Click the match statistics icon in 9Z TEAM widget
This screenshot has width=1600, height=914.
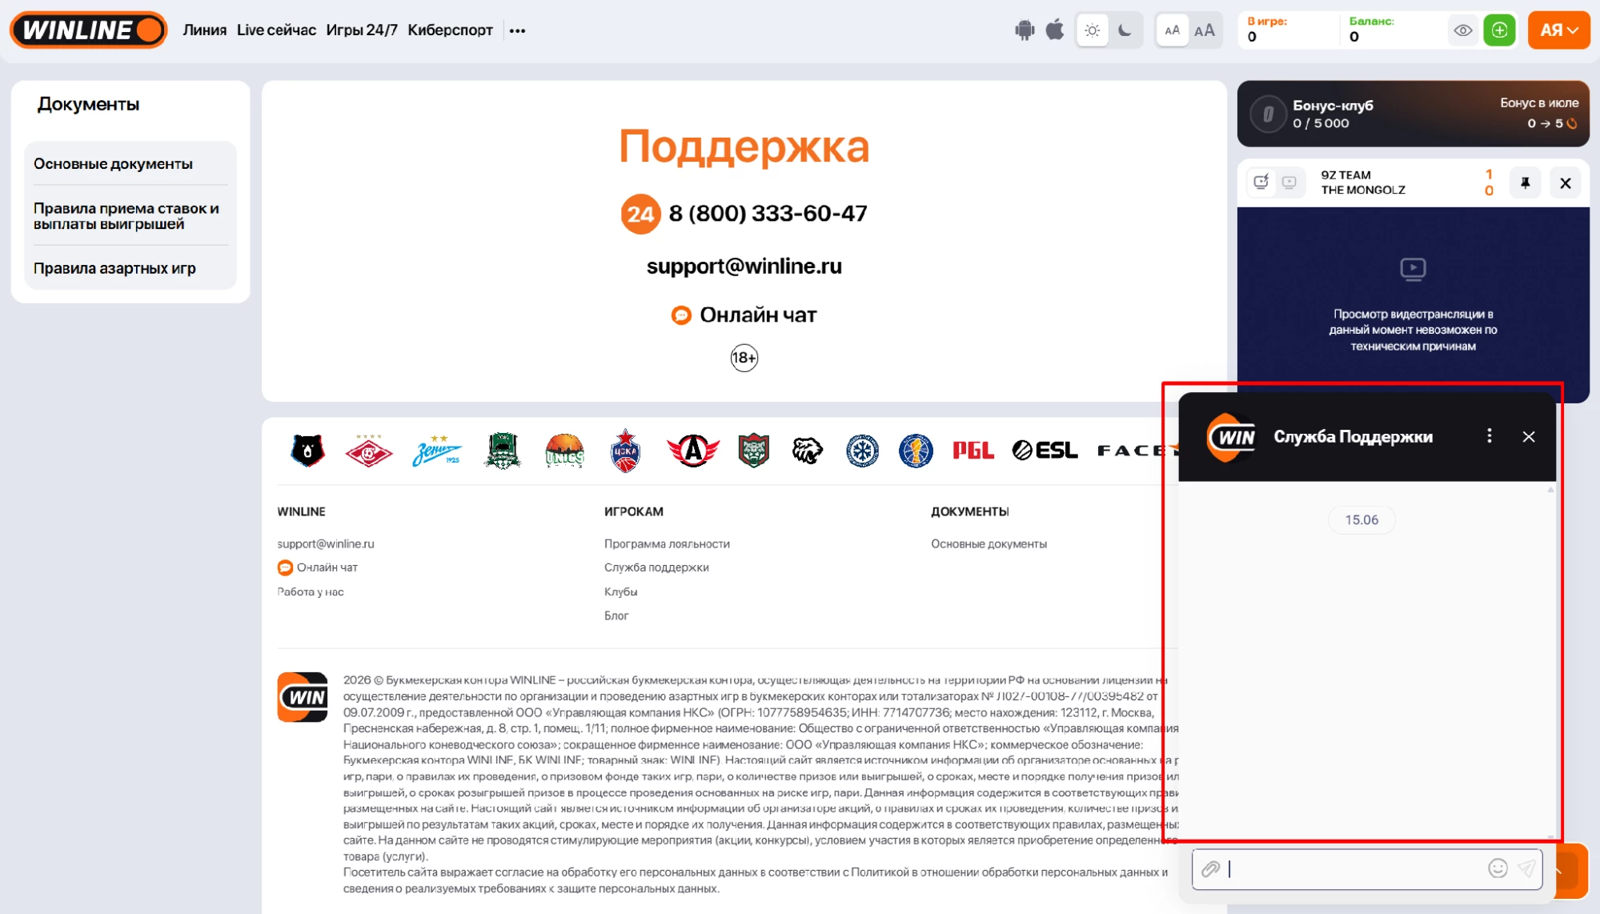pos(1261,182)
